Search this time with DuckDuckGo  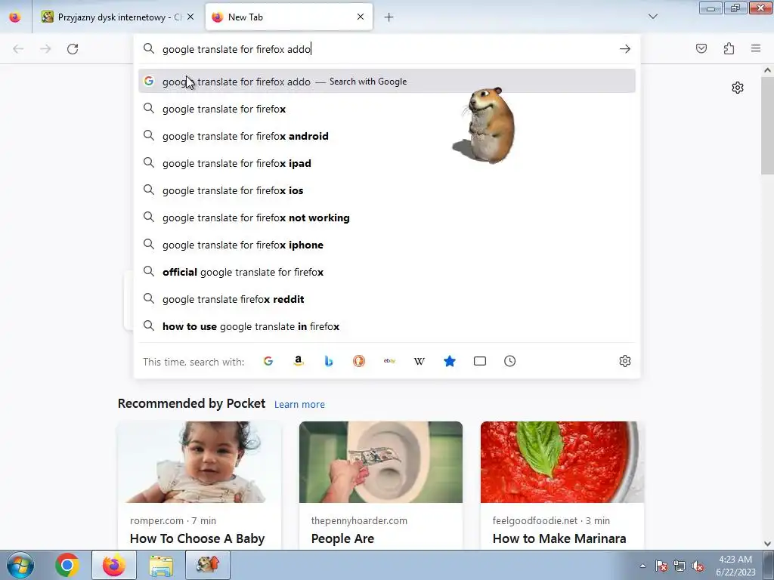[359, 361]
